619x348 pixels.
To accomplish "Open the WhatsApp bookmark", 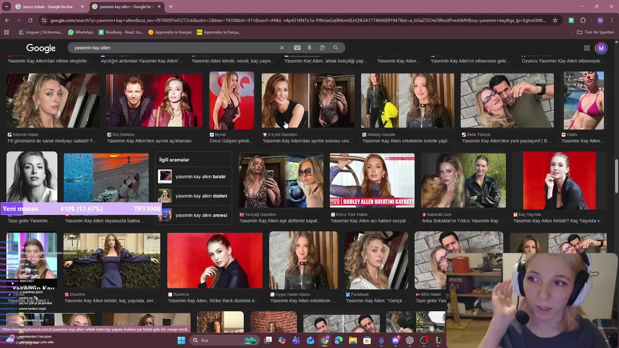I will point(81,32).
